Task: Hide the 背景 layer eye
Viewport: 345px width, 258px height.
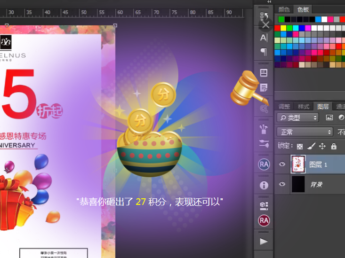Action: click(x=282, y=184)
